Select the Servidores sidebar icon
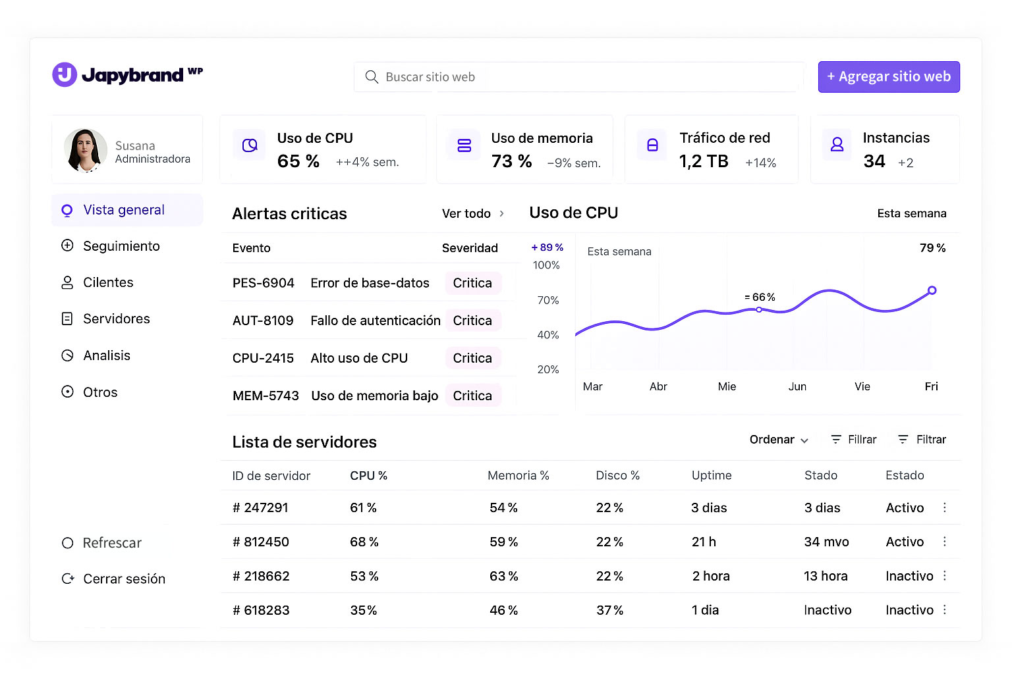The image size is (1012, 674). point(67,319)
